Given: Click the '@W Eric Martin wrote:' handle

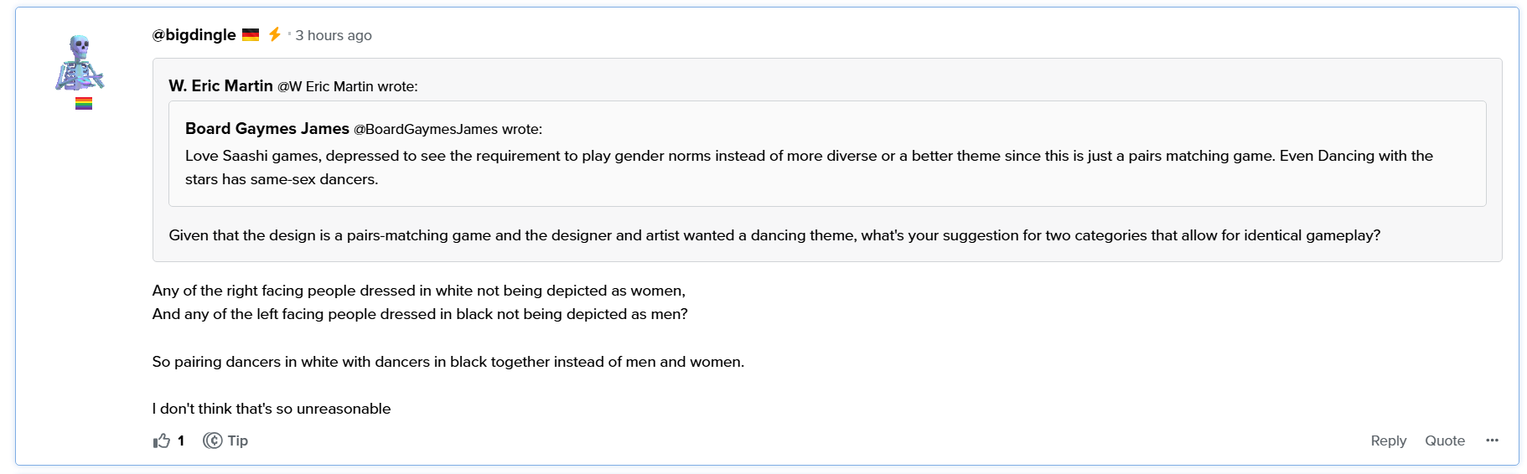Looking at the screenshot, I should (348, 87).
